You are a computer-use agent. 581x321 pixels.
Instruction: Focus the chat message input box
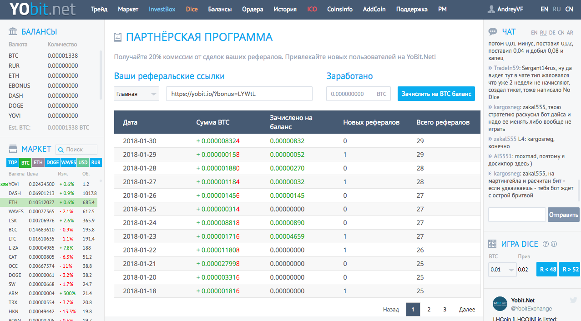click(x=517, y=215)
